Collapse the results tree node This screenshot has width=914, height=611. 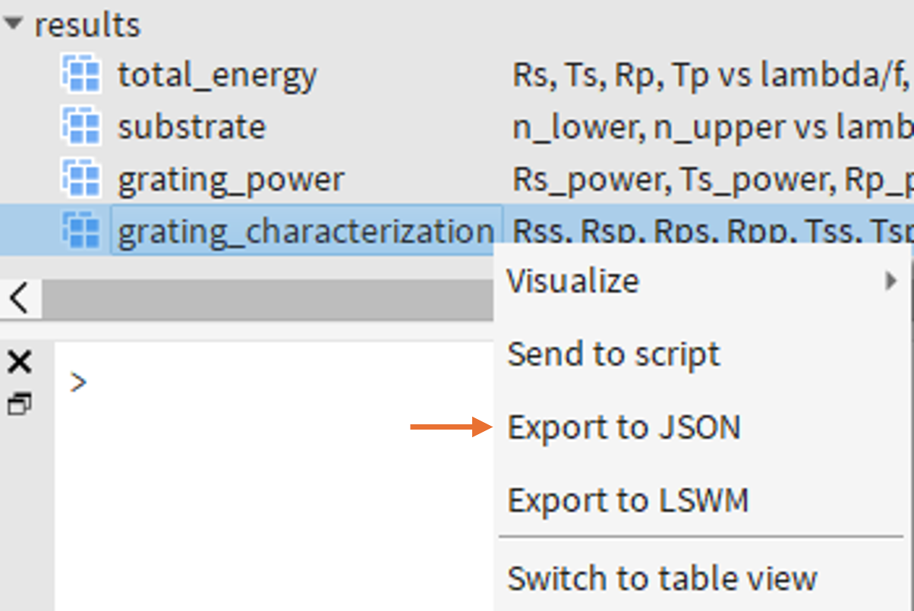12,24
